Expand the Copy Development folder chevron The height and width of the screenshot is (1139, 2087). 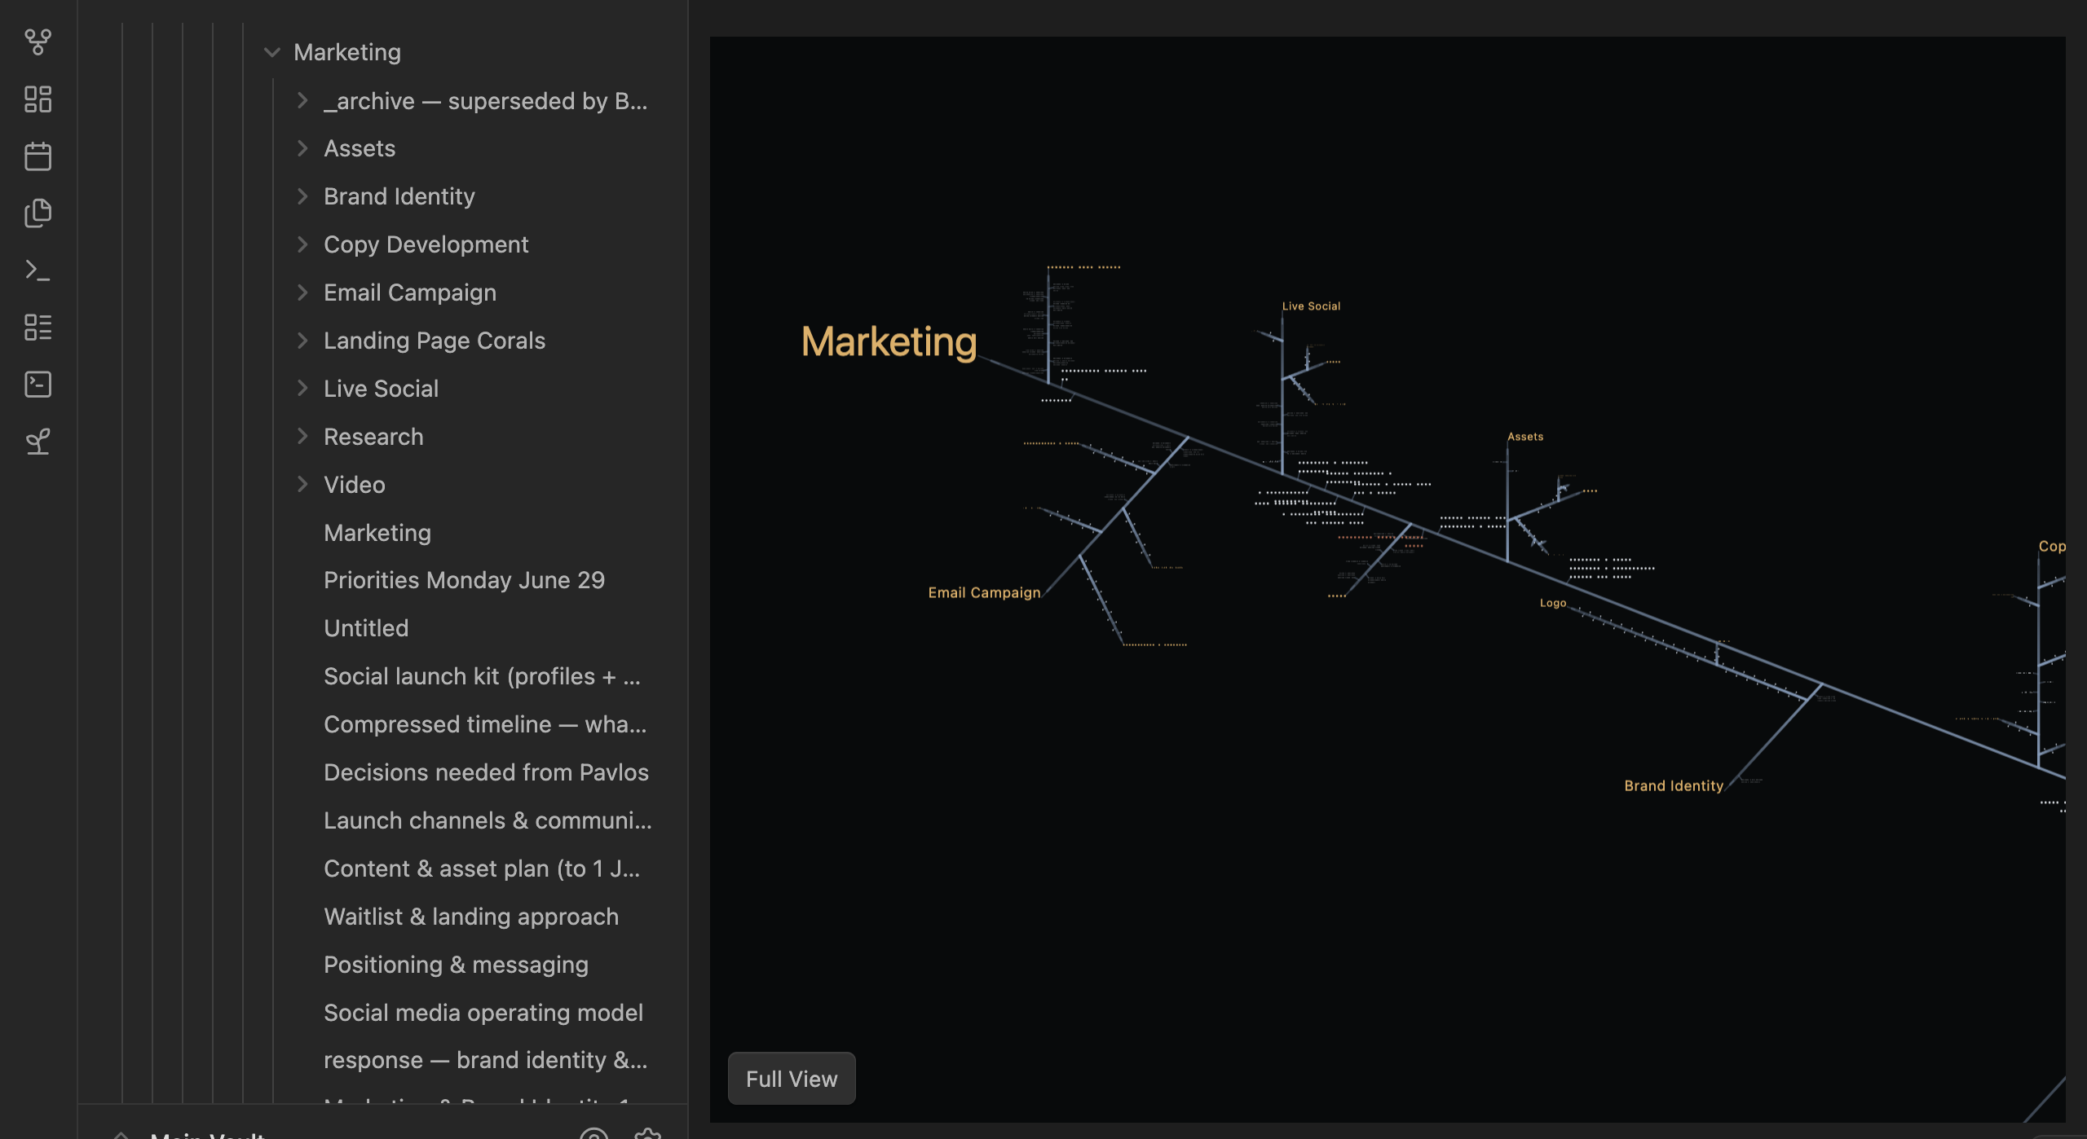(x=302, y=244)
